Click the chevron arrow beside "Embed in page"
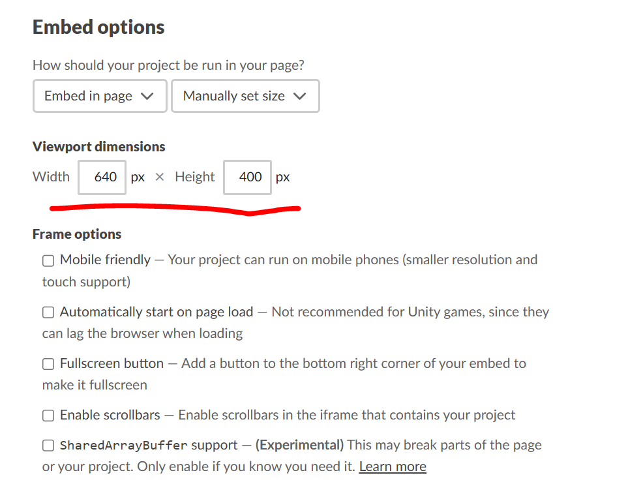Image resolution: width=641 pixels, height=503 pixels. 147,97
